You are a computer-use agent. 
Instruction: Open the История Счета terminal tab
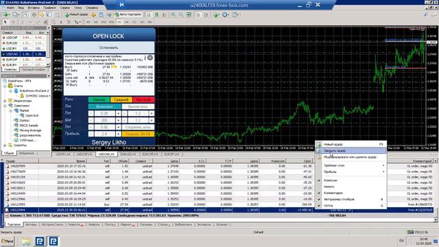(52, 224)
